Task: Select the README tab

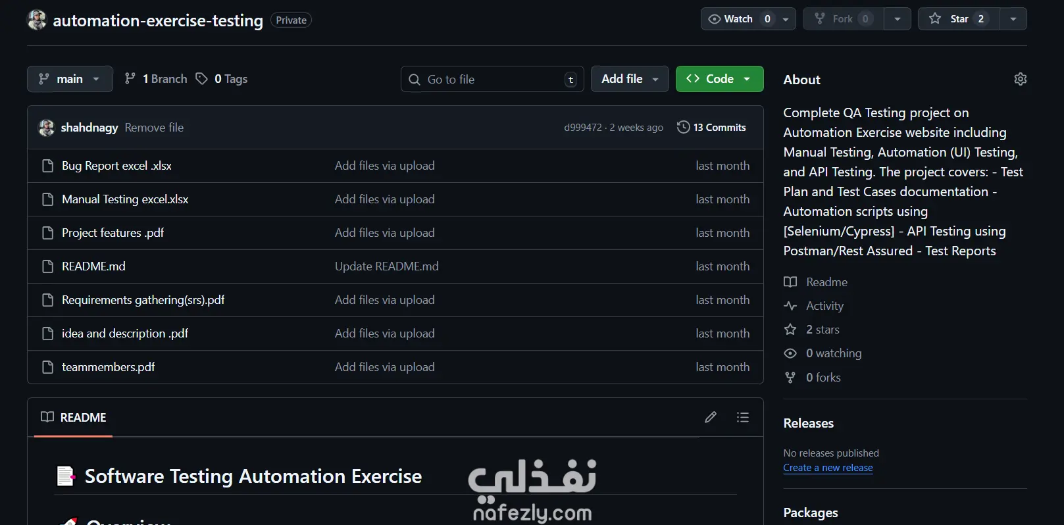Action: 74,418
